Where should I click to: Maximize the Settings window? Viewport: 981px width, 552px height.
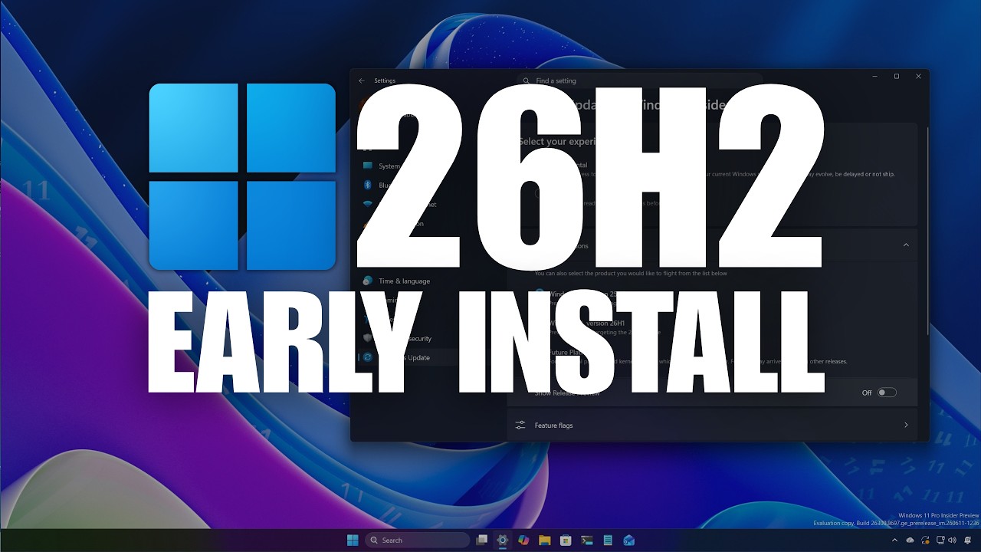(897, 77)
